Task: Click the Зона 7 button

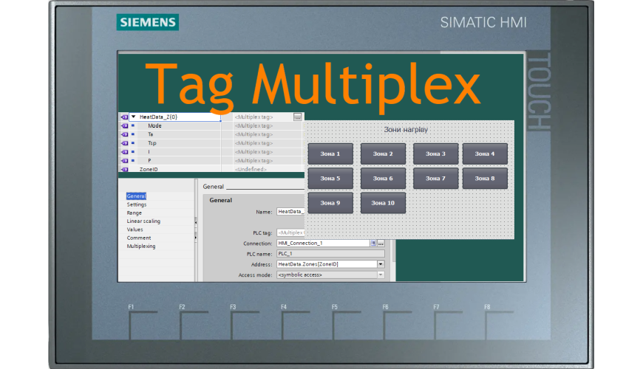Action: tap(435, 179)
